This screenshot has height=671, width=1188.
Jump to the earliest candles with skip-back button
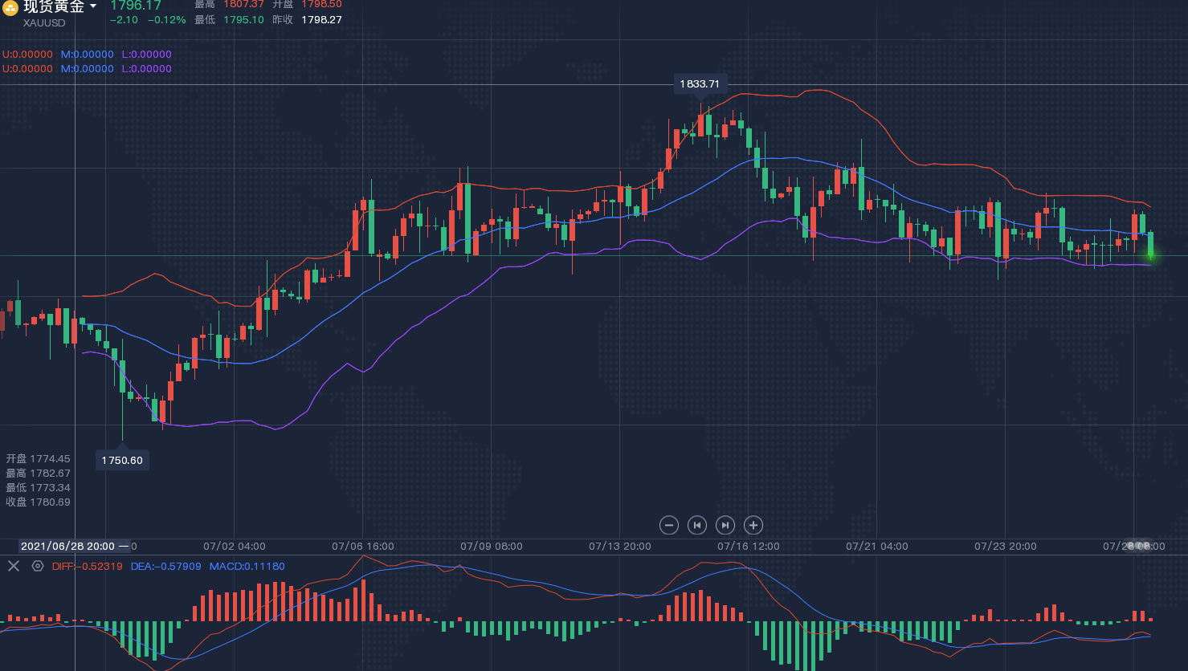coord(697,525)
